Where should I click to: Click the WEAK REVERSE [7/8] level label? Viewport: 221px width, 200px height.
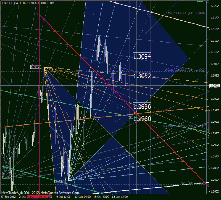pyautogui.click(x=185, y=70)
